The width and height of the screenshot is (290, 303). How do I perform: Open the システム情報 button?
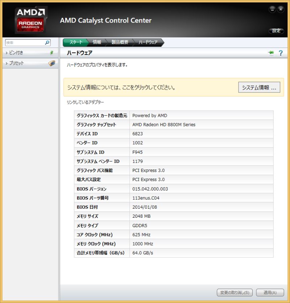point(259,87)
